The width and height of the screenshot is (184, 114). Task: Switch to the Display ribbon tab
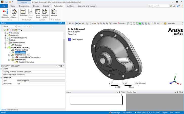(36, 6)
